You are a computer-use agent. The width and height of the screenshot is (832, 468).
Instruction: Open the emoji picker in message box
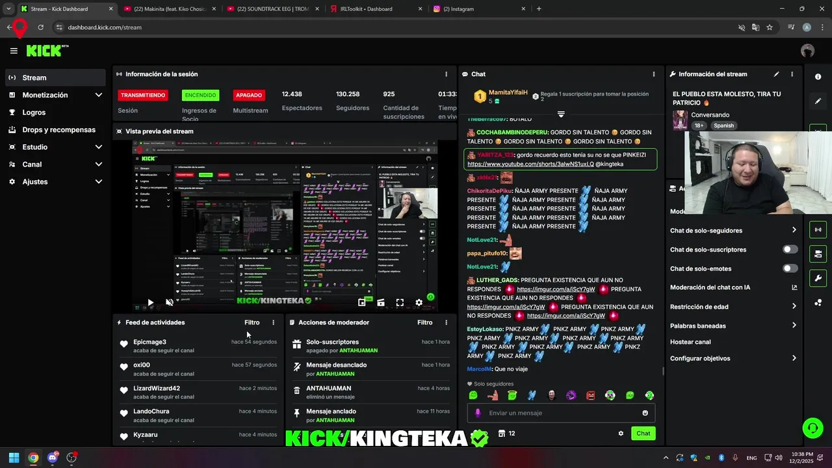[x=645, y=413]
